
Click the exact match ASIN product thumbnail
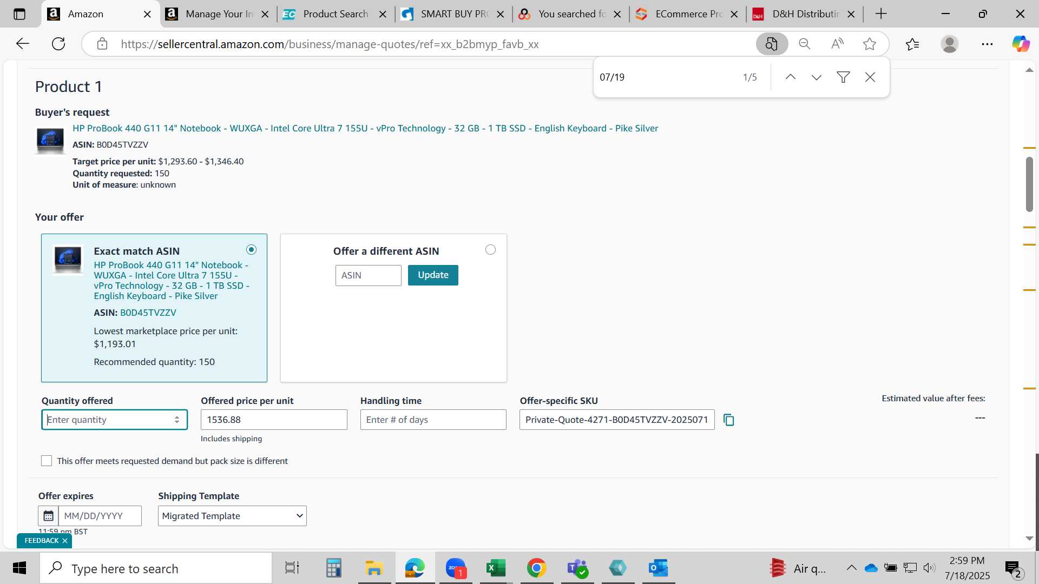(x=68, y=259)
